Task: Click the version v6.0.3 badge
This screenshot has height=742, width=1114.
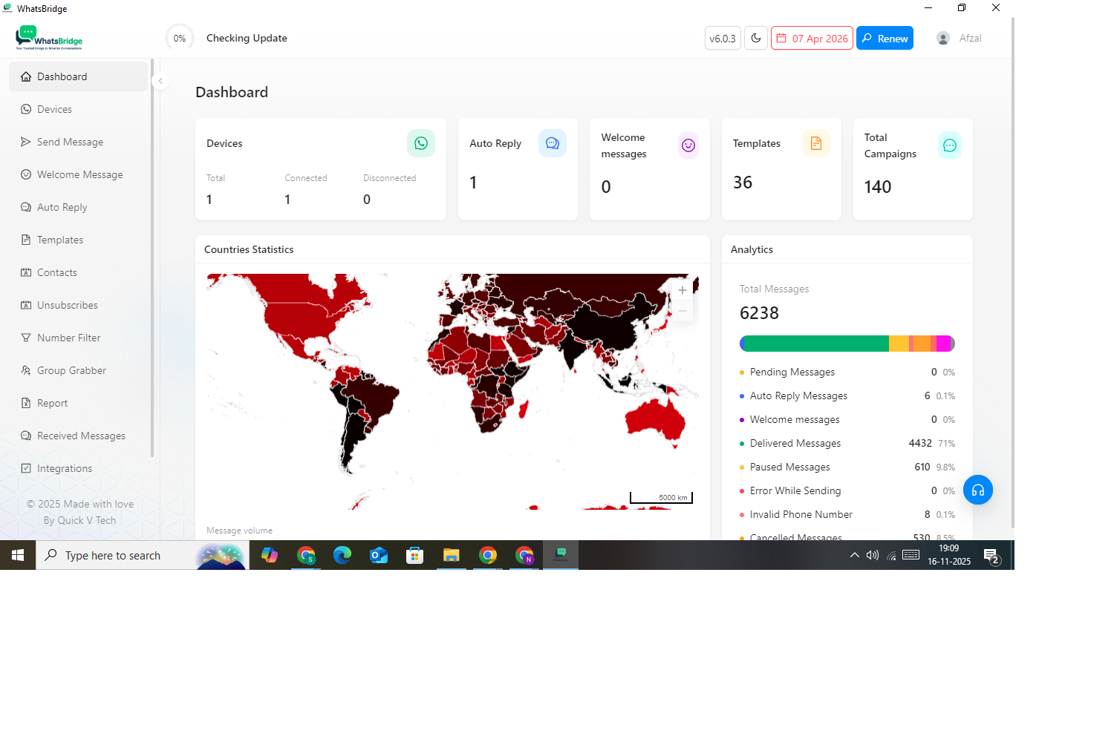Action: pyautogui.click(x=722, y=38)
